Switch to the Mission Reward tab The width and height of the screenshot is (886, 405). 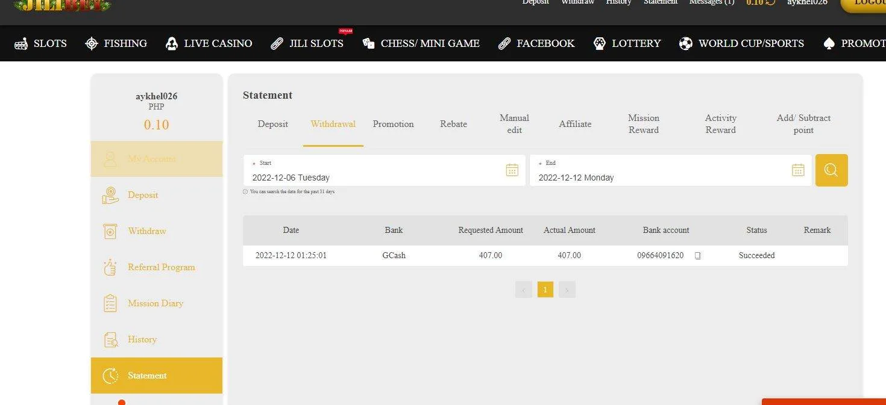(x=644, y=124)
